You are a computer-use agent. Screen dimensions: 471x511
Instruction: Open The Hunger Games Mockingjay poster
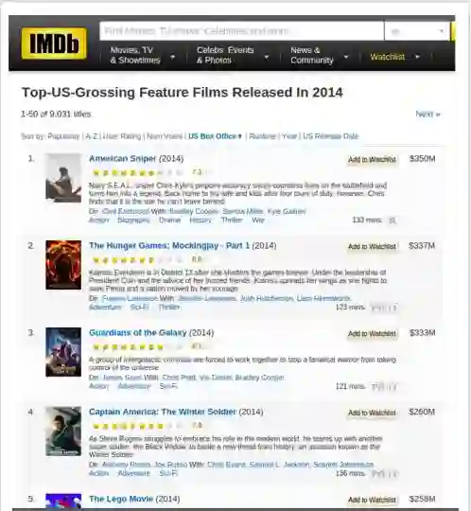pos(63,265)
